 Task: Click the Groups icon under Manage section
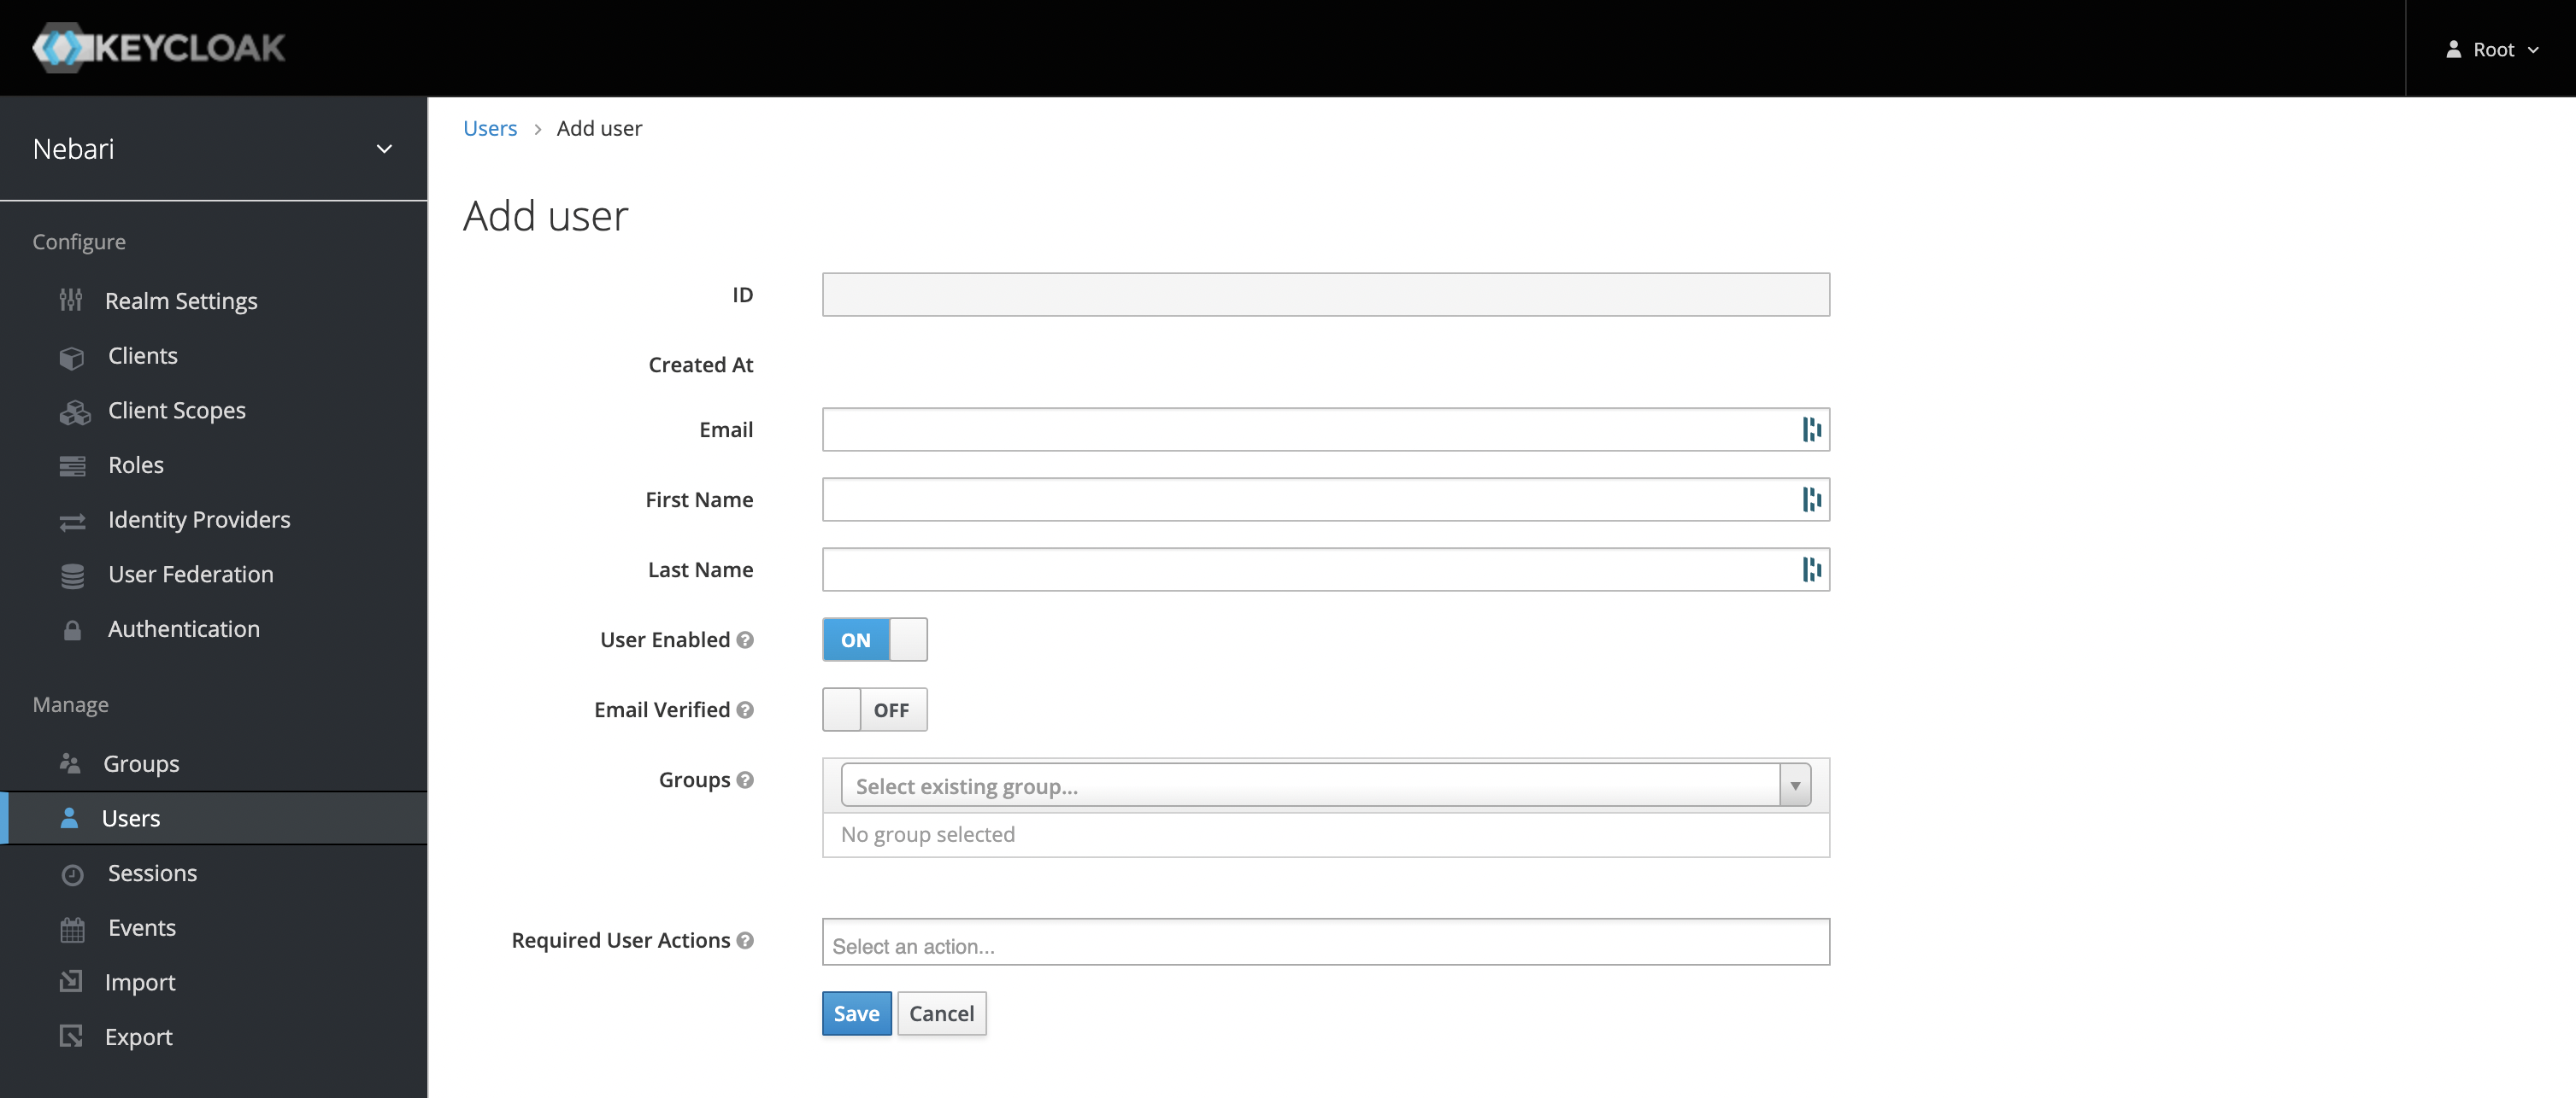pyautogui.click(x=69, y=763)
